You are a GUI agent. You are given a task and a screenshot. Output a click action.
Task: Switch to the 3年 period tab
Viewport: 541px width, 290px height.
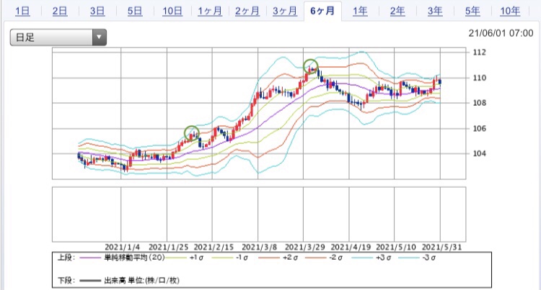(x=435, y=11)
